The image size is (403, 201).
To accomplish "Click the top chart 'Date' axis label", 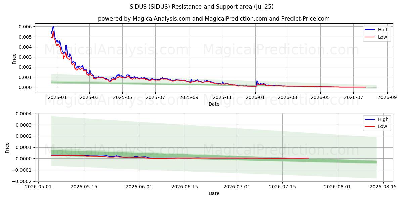I will click(x=214, y=104).
